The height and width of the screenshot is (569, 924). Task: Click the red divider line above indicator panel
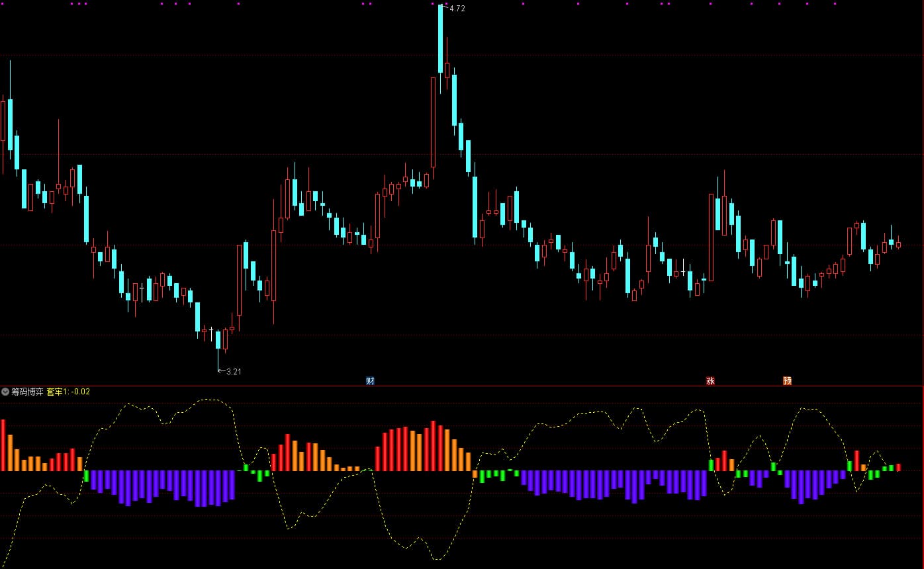tap(462, 386)
